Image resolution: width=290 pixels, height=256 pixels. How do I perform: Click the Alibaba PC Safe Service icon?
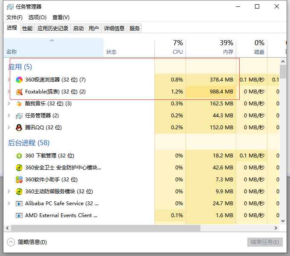(19, 204)
